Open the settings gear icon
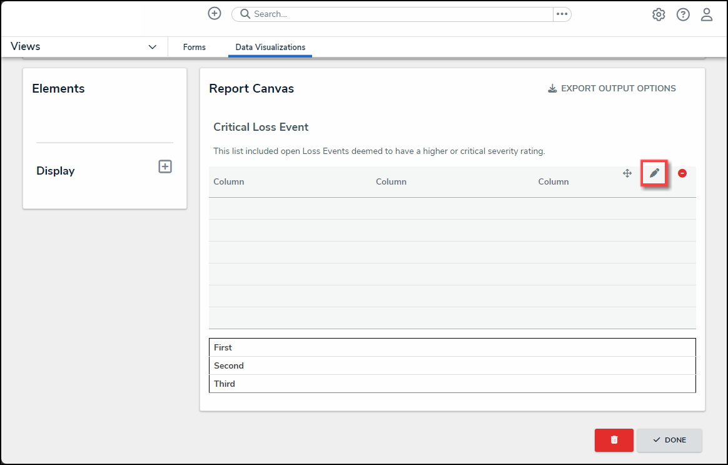Screen dimensions: 728x465 [659, 14]
